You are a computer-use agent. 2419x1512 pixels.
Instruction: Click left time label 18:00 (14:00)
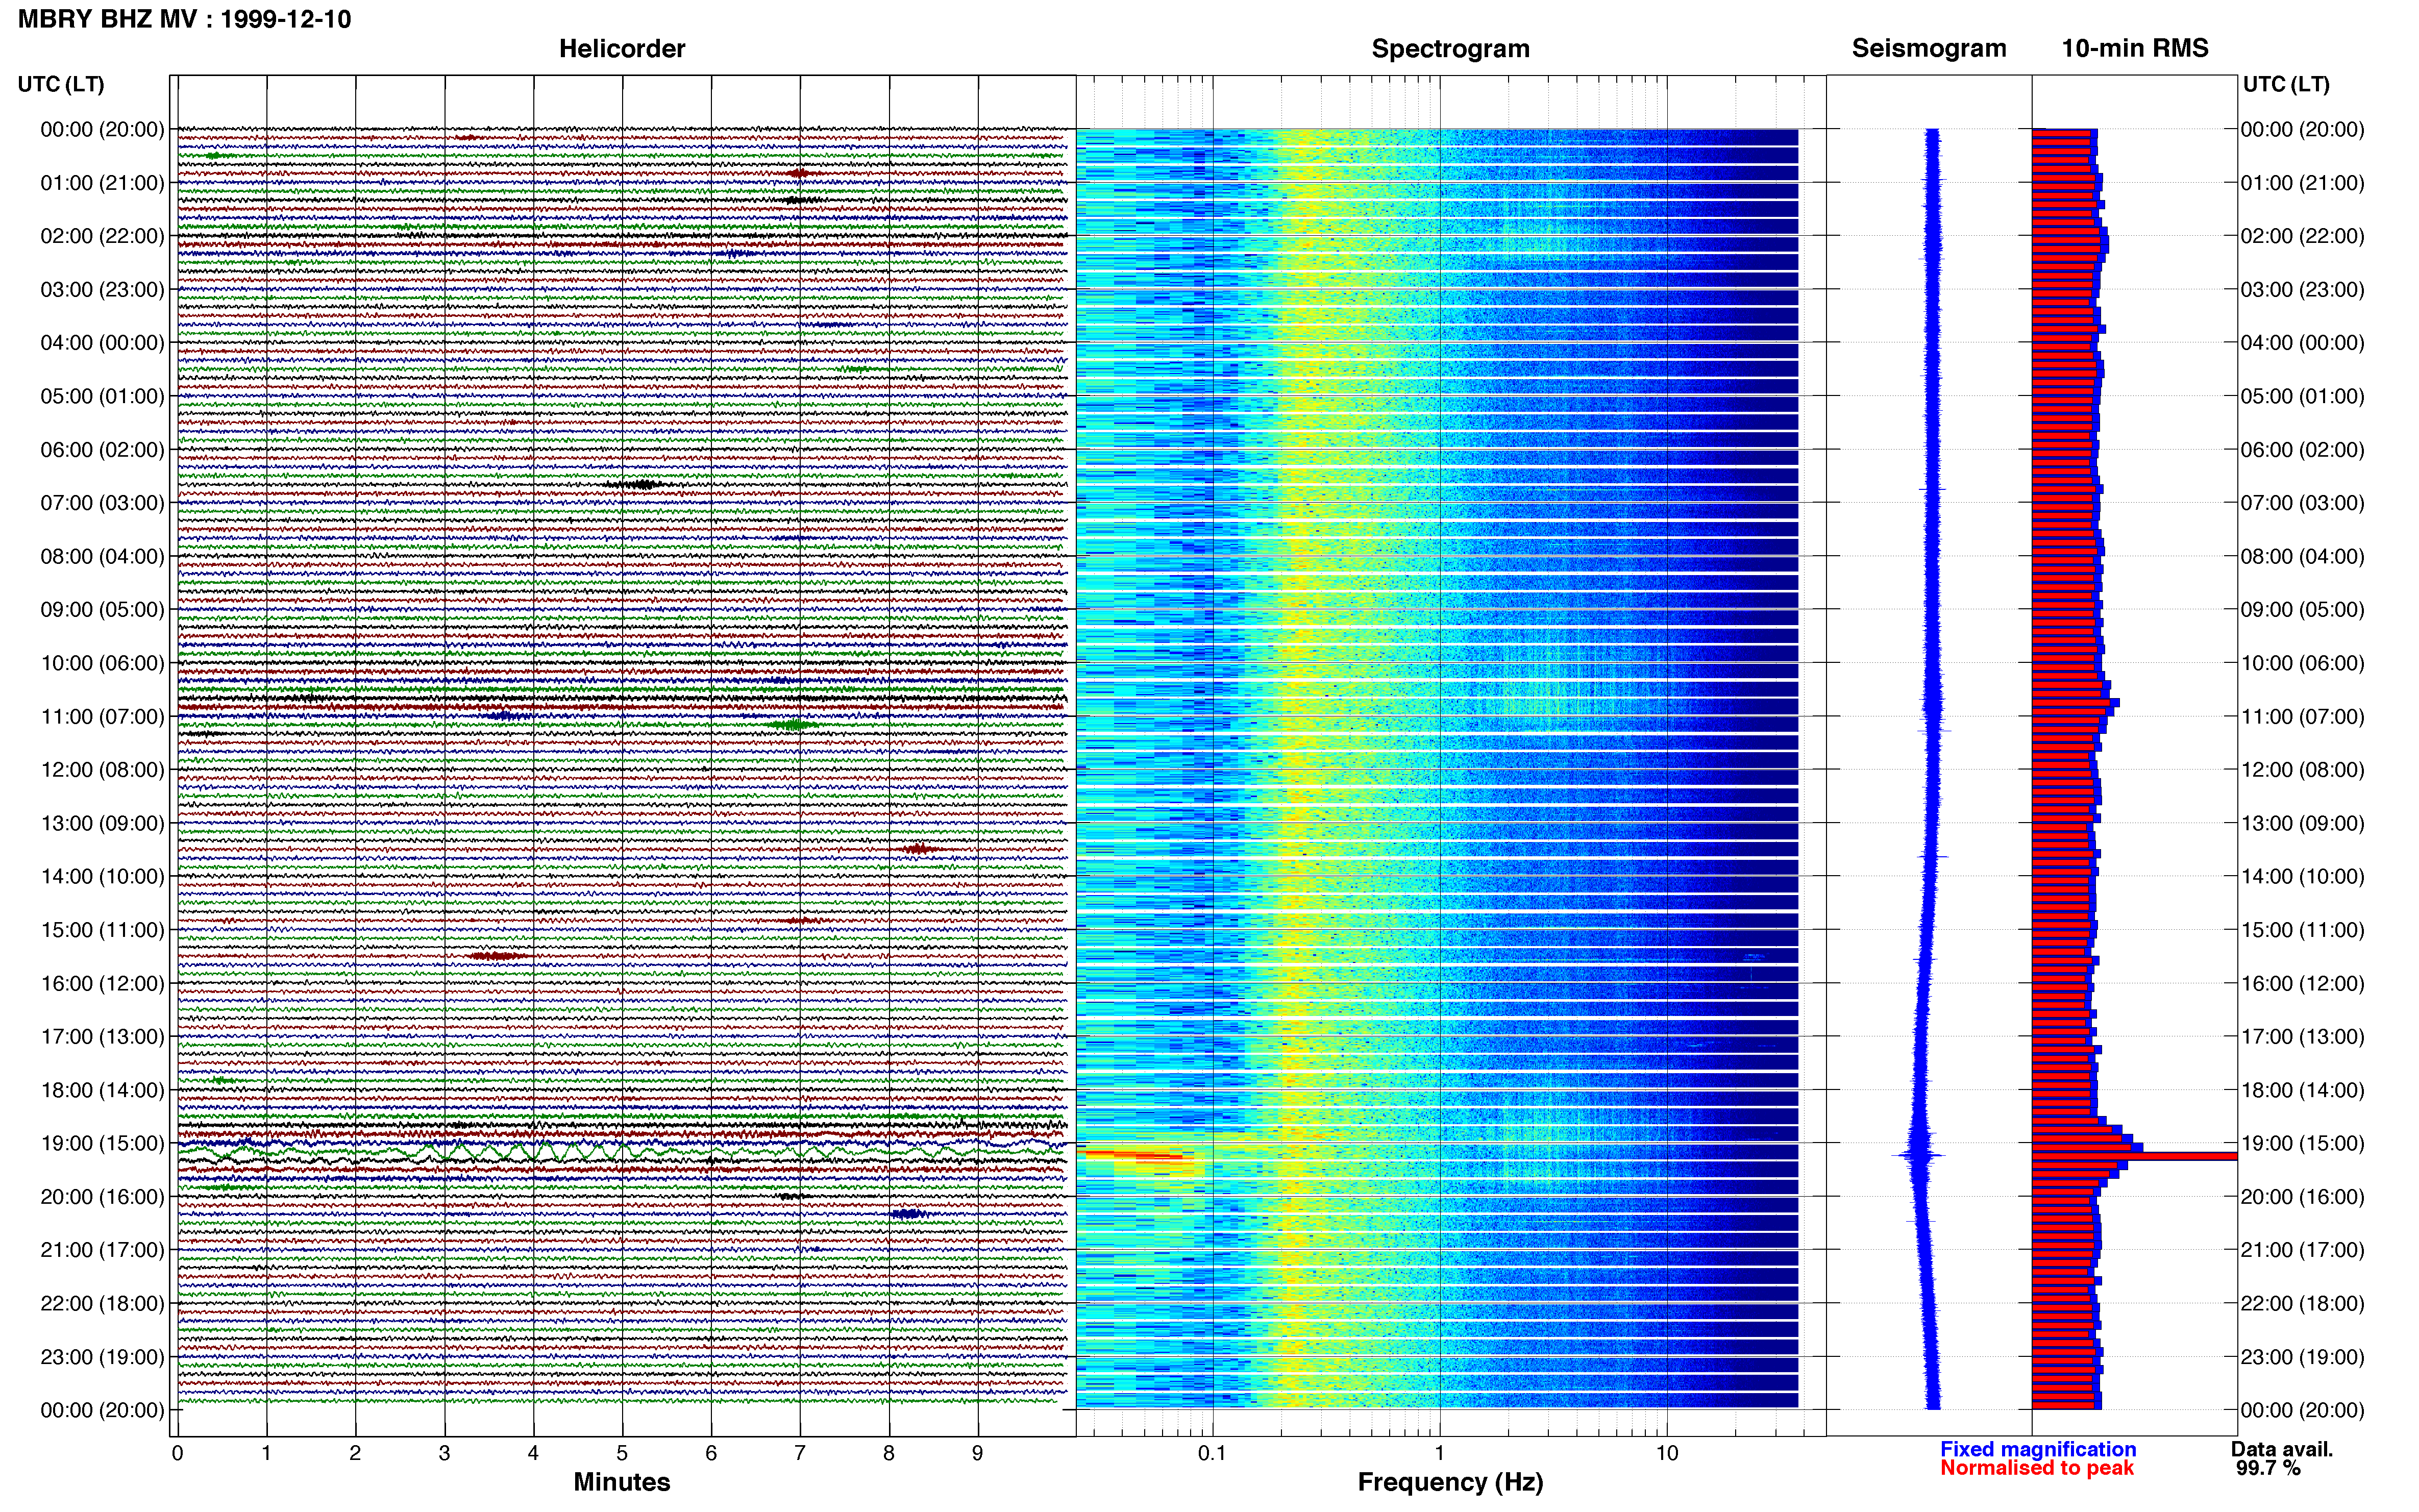pos(102,1090)
